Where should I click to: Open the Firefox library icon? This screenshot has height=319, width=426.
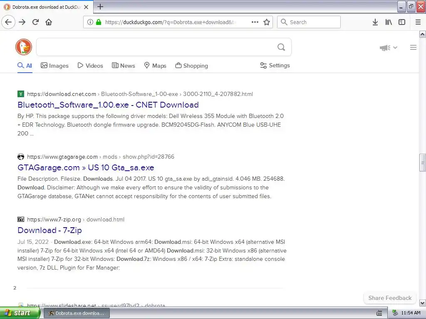pos(389,22)
